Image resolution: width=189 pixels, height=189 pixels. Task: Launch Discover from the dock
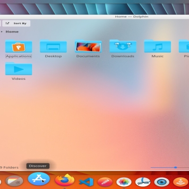[x=39, y=179]
